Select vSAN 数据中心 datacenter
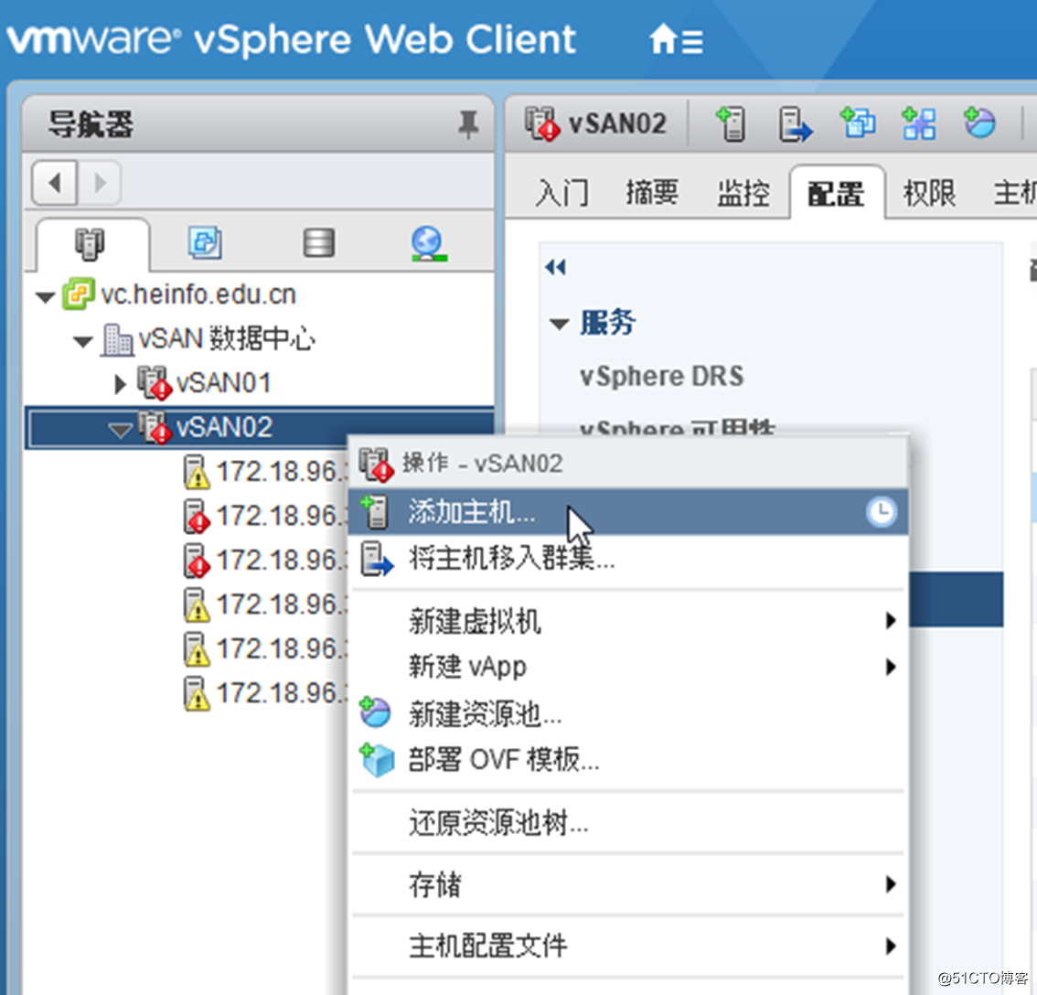Image resolution: width=1037 pixels, height=995 pixels. (x=227, y=338)
